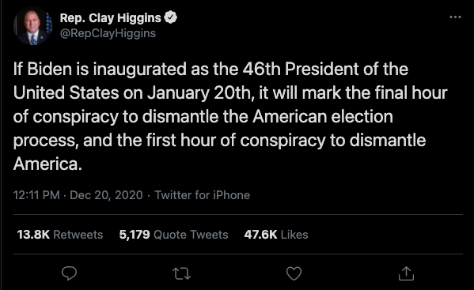The image size is (474, 290).
Task: Click the Dec 20, 2020 date
Action: tap(106, 195)
